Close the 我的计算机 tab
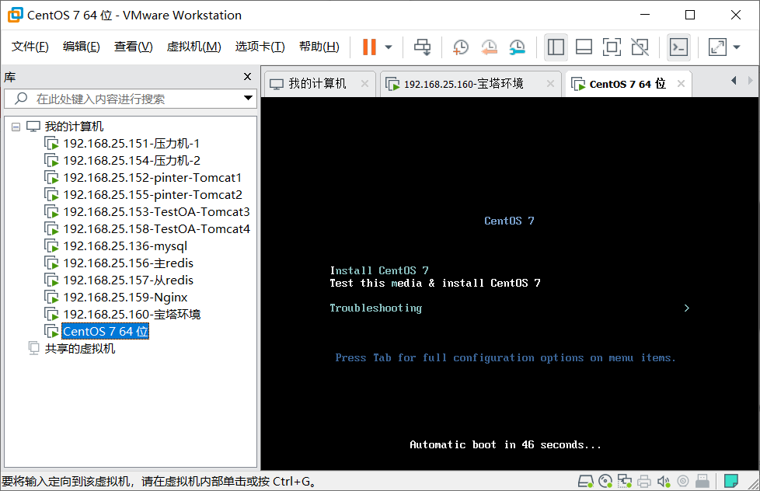Viewport: 760px width, 491px height. coord(365,84)
